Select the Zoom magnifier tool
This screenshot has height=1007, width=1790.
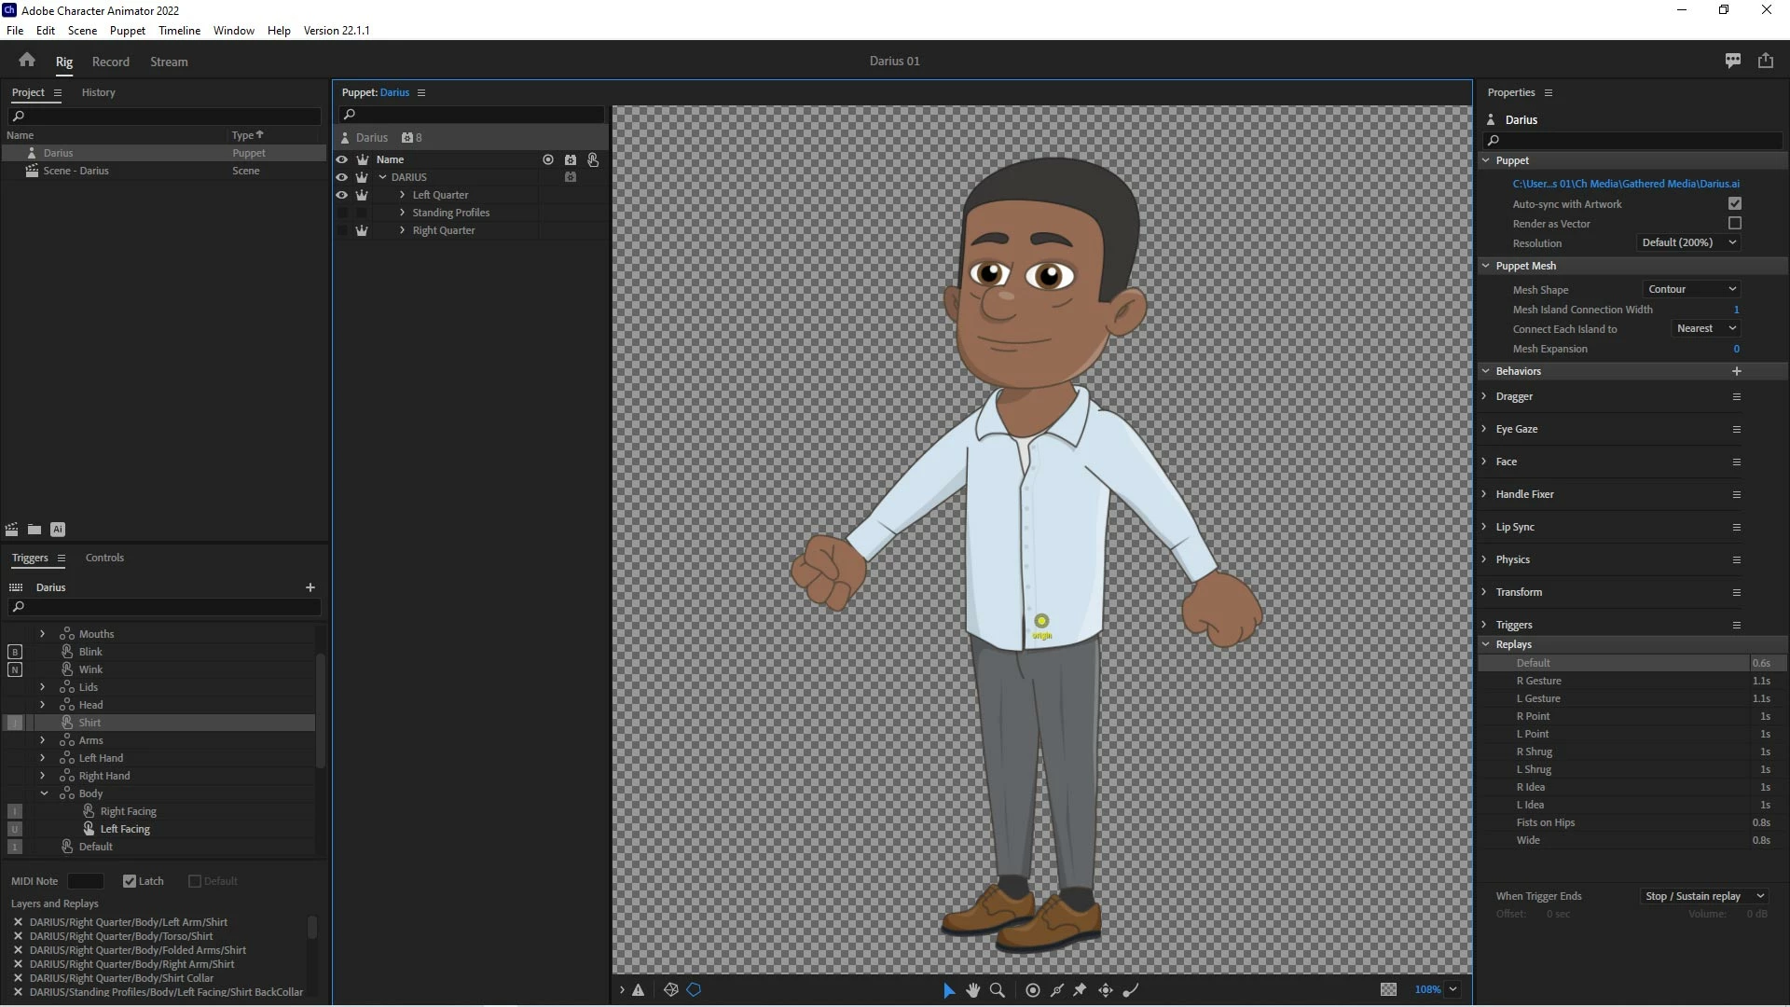(998, 990)
